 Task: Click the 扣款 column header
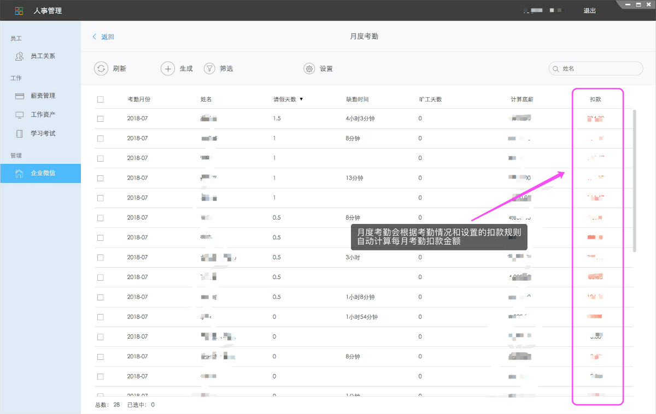(x=595, y=99)
